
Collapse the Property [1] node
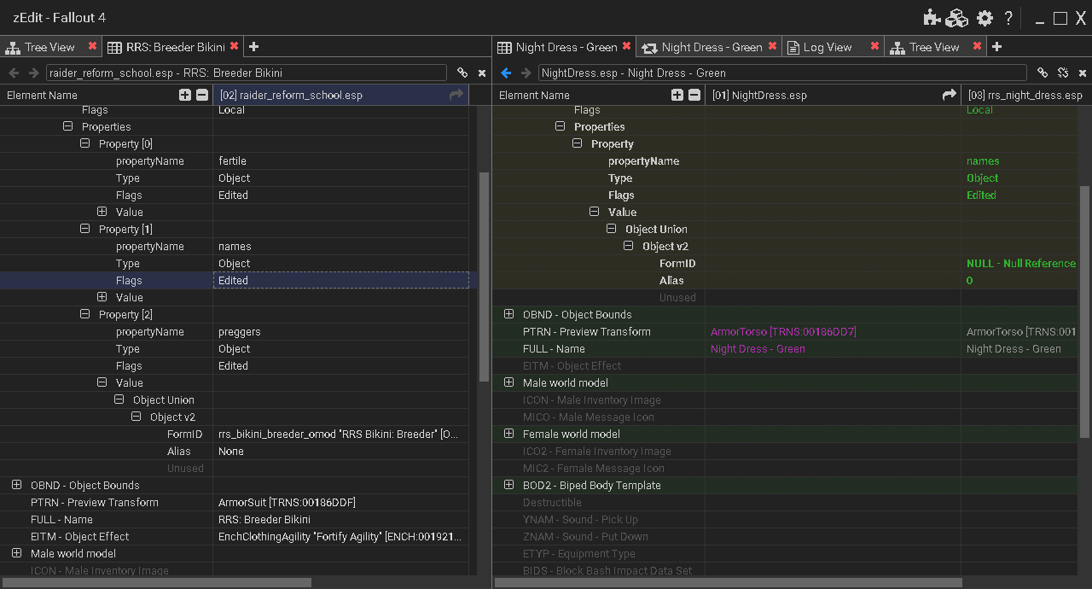pos(84,229)
